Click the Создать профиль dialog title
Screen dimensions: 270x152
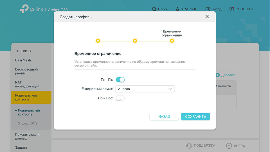[x=76, y=17]
